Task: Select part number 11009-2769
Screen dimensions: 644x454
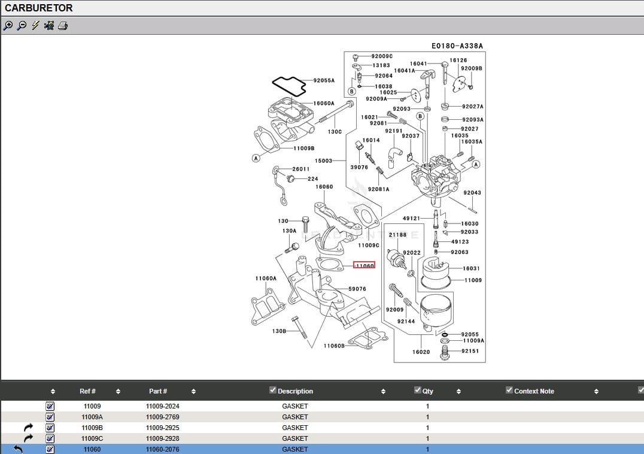Action: pos(162,417)
